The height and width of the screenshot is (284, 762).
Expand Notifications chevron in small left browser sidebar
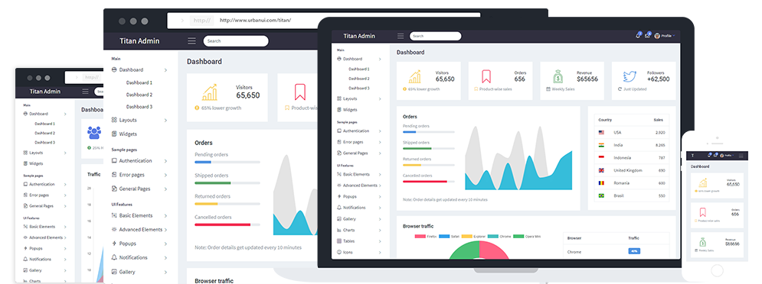click(65, 260)
